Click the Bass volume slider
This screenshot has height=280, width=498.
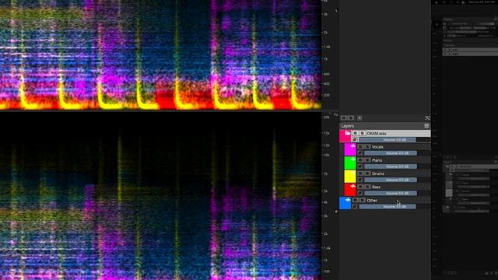point(397,193)
